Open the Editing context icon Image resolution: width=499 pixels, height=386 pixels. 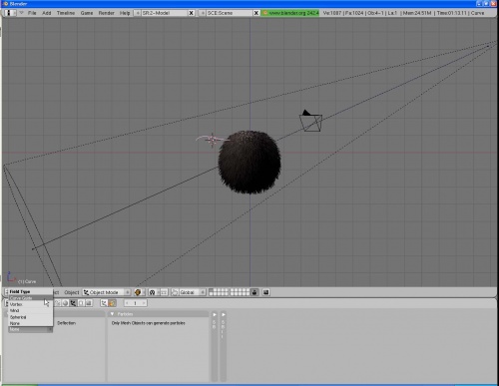coord(81,303)
